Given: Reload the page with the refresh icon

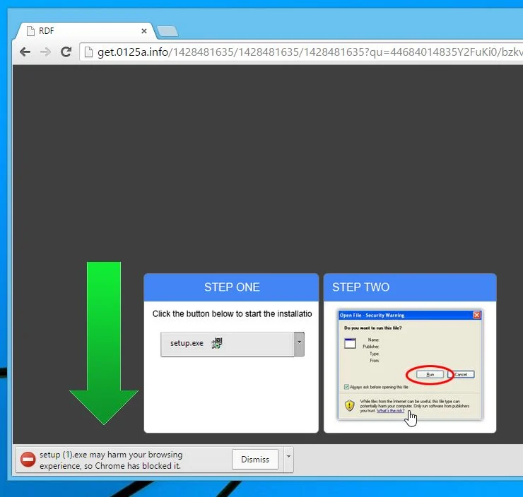Looking at the screenshot, I should 66,52.
